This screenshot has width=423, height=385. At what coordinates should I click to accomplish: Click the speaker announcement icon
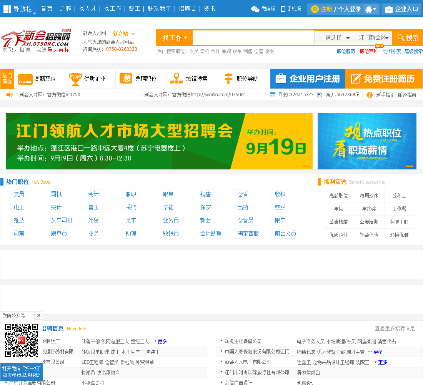(x=10, y=95)
